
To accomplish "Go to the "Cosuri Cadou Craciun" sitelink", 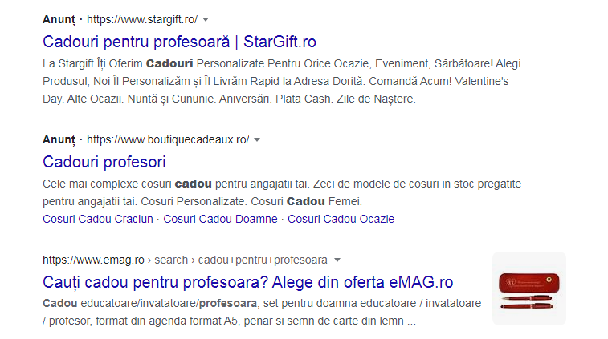I will click(x=97, y=219).
